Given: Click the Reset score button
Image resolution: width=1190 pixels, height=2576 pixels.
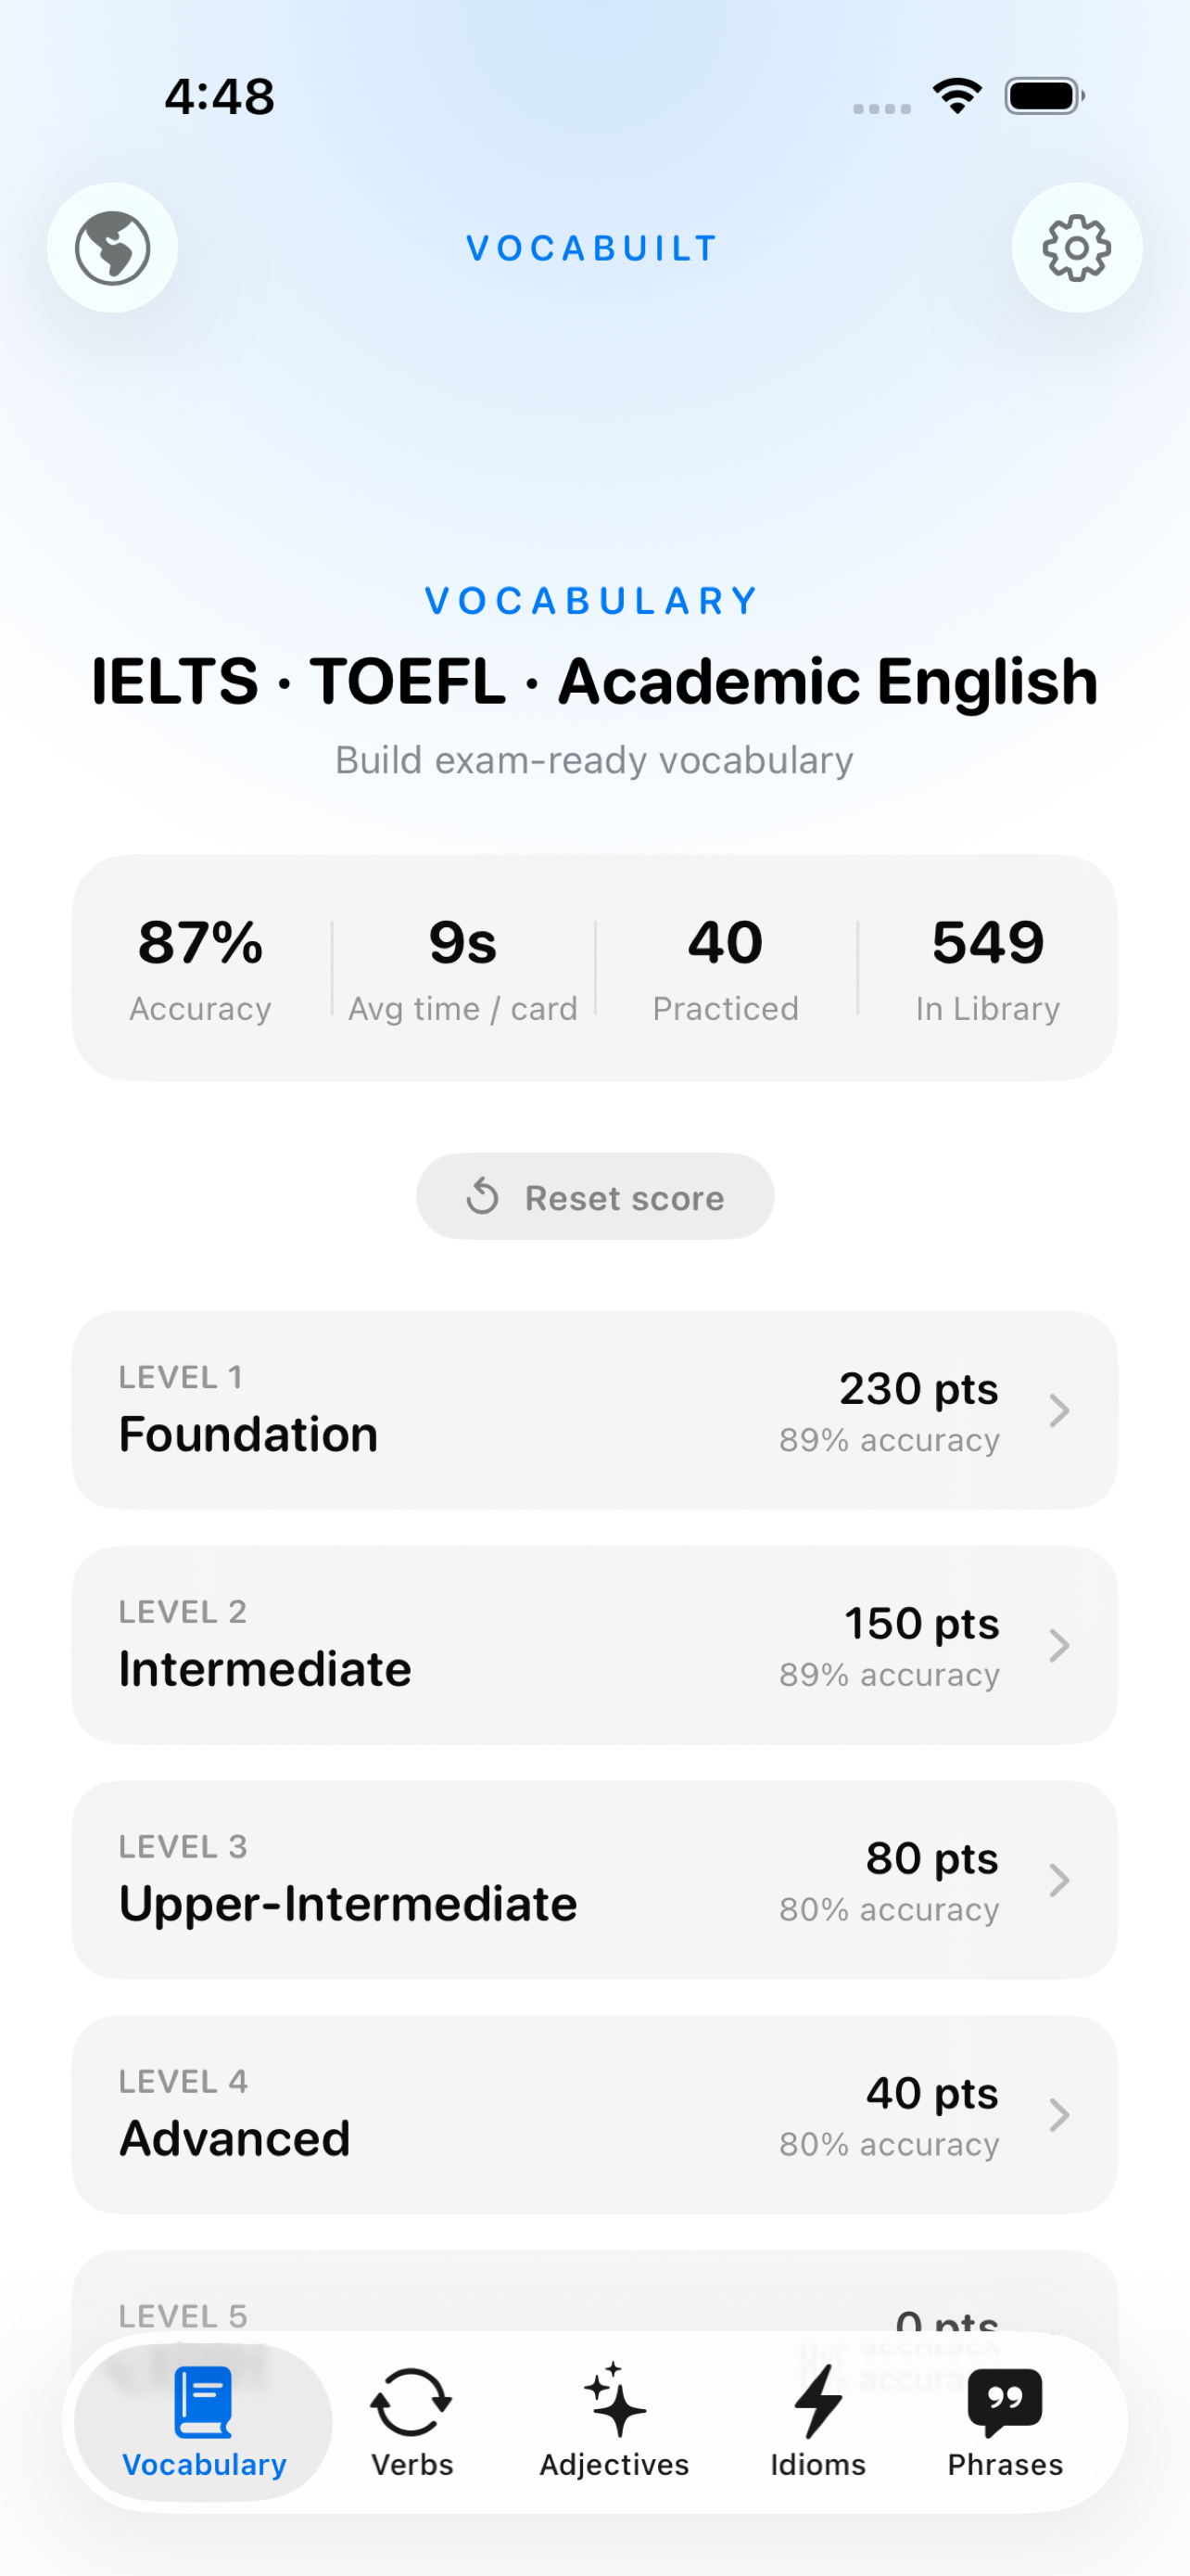Looking at the screenshot, I should pyautogui.click(x=594, y=1196).
